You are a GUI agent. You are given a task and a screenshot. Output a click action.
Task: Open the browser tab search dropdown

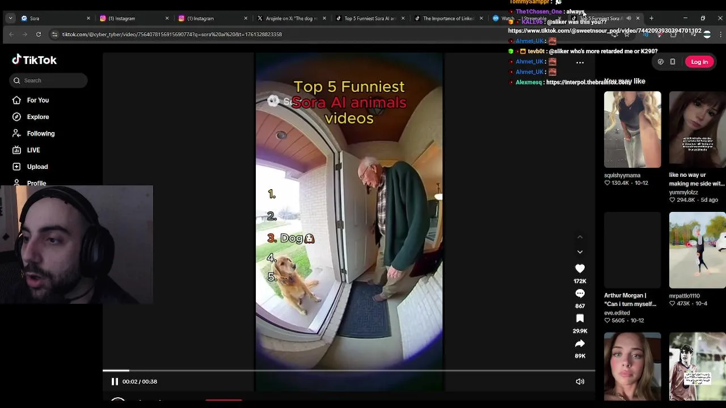(x=10, y=18)
